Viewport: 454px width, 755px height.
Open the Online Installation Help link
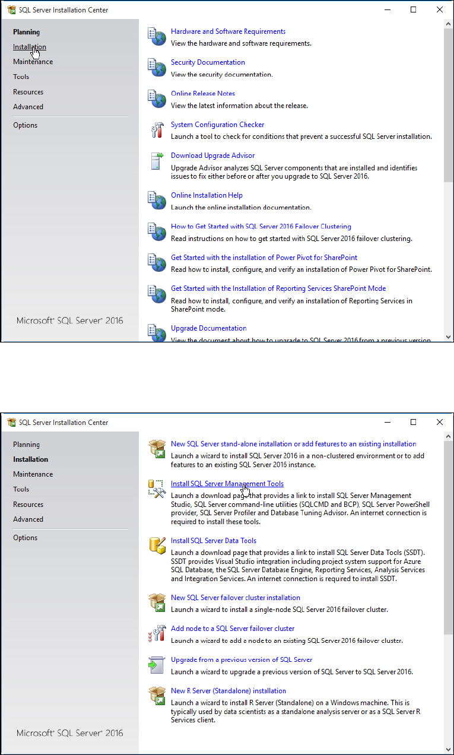click(x=207, y=195)
